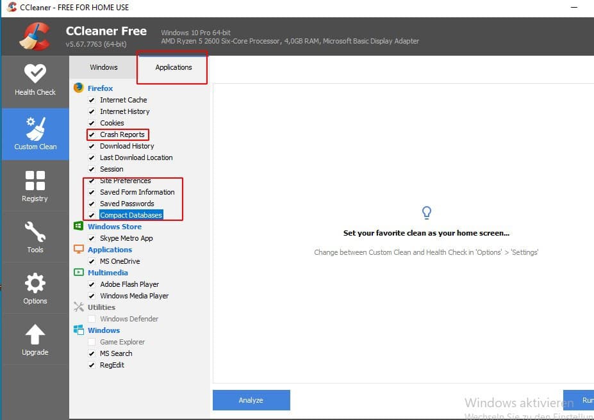
Task: Toggle the Adobe Flash Player checkbox
Action: pos(92,284)
